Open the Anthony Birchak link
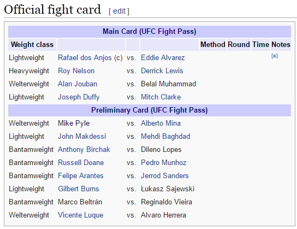This screenshot has width=297, height=229. click(x=84, y=149)
